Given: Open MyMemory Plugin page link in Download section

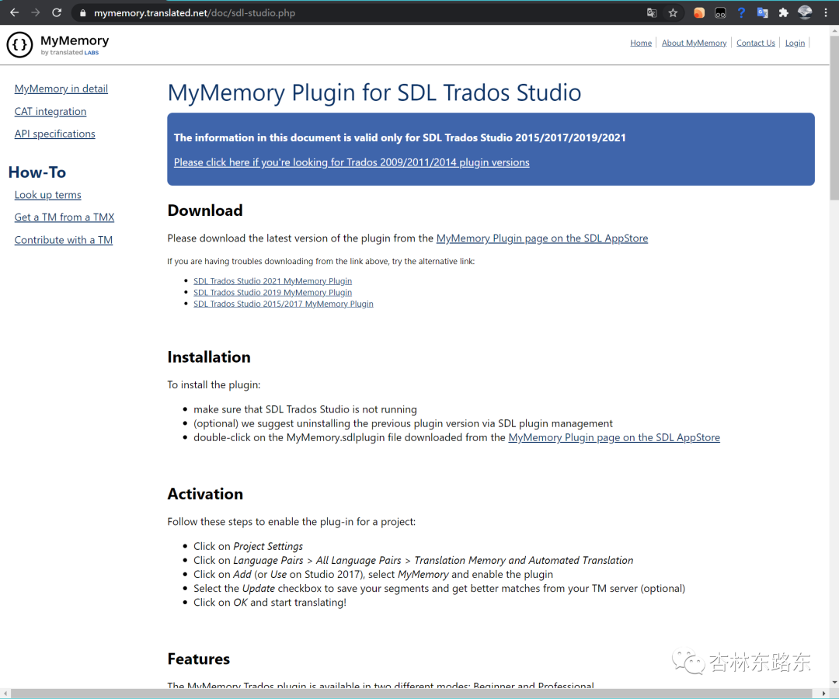Looking at the screenshot, I should tap(542, 238).
